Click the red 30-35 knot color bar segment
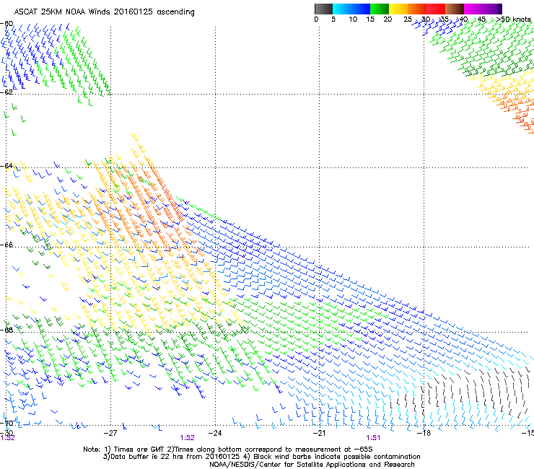This screenshot has width=534, height=469. pyautogui.click(x=436, y=9)
